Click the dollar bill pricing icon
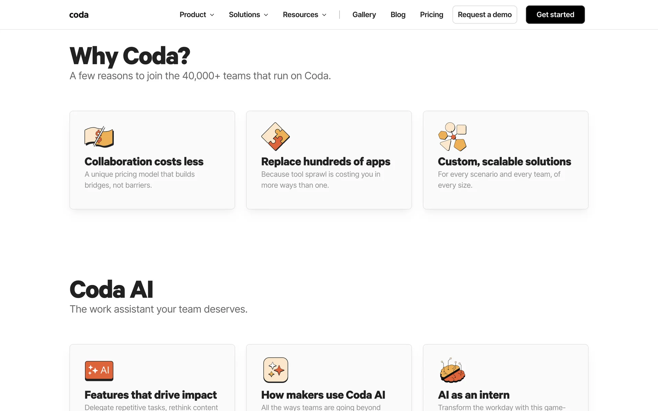This screenshot has width=658, height=411. click(x=99, y=137)
